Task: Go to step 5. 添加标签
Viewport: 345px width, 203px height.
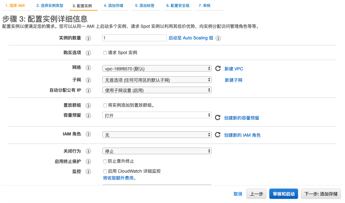Action: 145,6
